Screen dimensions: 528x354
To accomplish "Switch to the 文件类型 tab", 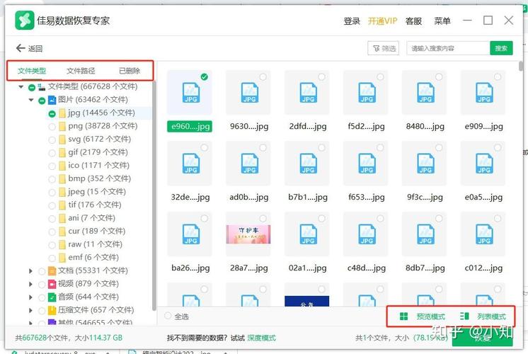I will (32, 71).
